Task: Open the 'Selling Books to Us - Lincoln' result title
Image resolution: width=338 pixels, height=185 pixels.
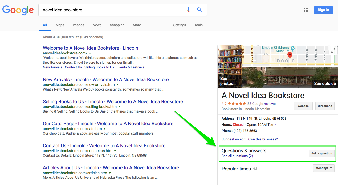Action: pyautogui.click(x=113, y=102)
